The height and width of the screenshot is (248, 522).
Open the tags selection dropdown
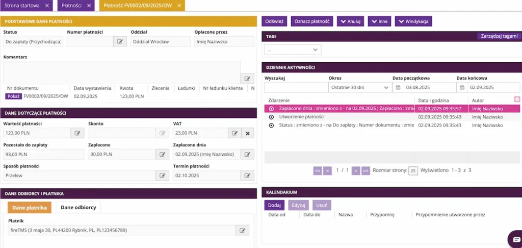293,49
